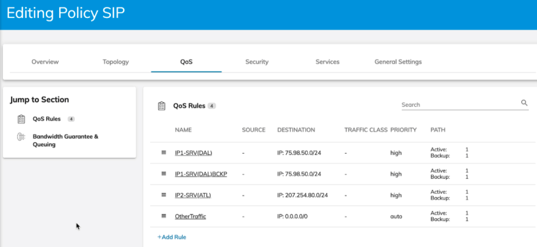Click drag handle icon for IP2-SRV(ATL) rule
The height and width of the screenshot is (247, 537).
click(164, 195)
